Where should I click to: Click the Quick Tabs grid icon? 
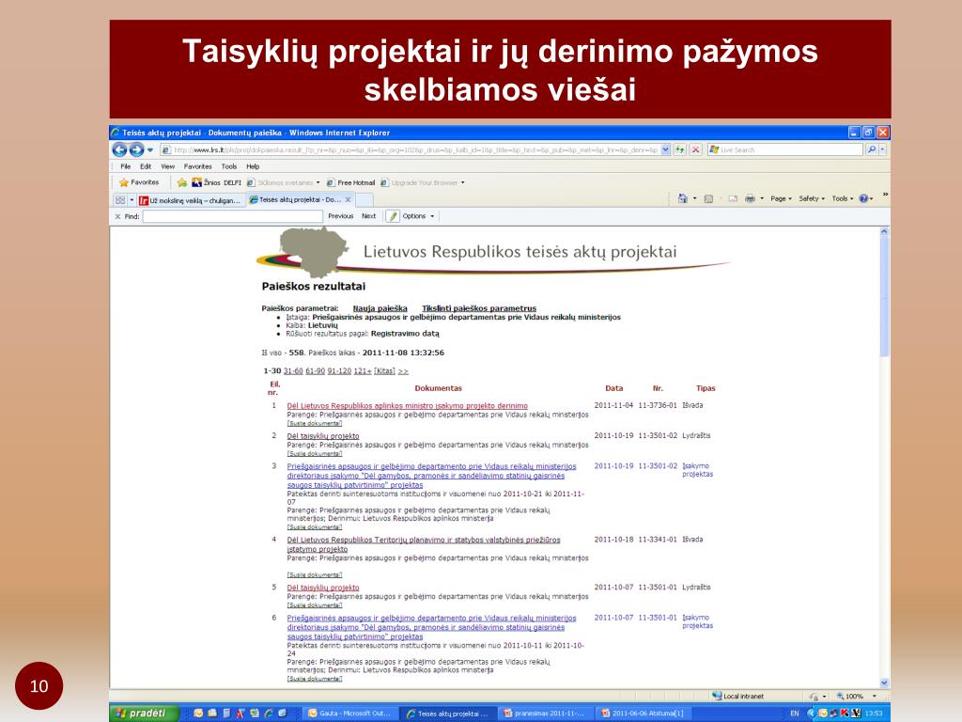point(120,200)
